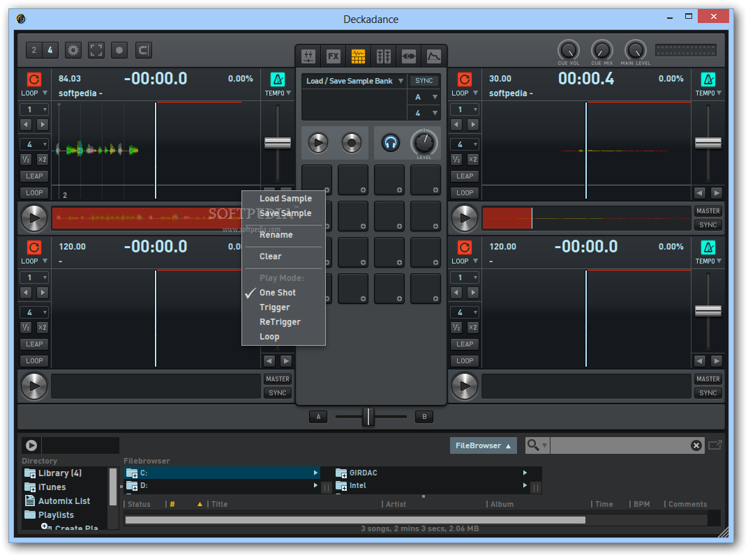The image size is (748, 557).
Task: Choose Rename from context menu
Action: point(276,235)
